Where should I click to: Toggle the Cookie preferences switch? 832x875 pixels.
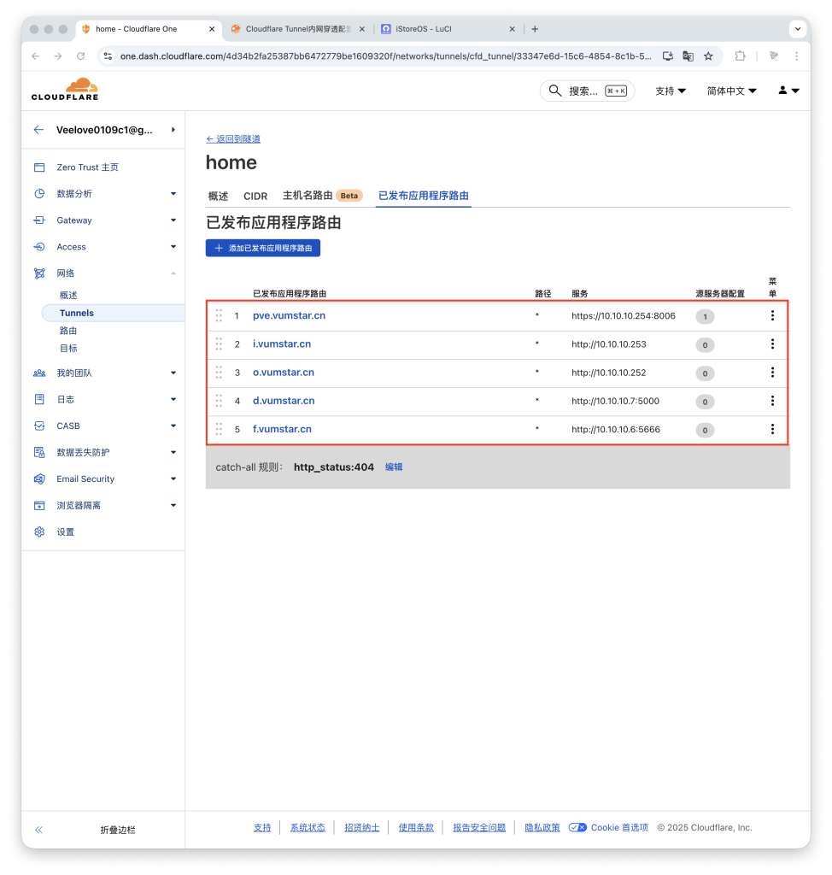577,827
